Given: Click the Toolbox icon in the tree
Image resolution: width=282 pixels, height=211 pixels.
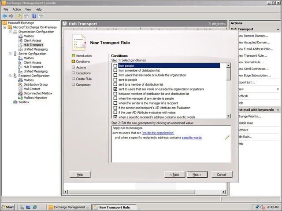Looking at the screenshot, I should (x=15, y=102).
